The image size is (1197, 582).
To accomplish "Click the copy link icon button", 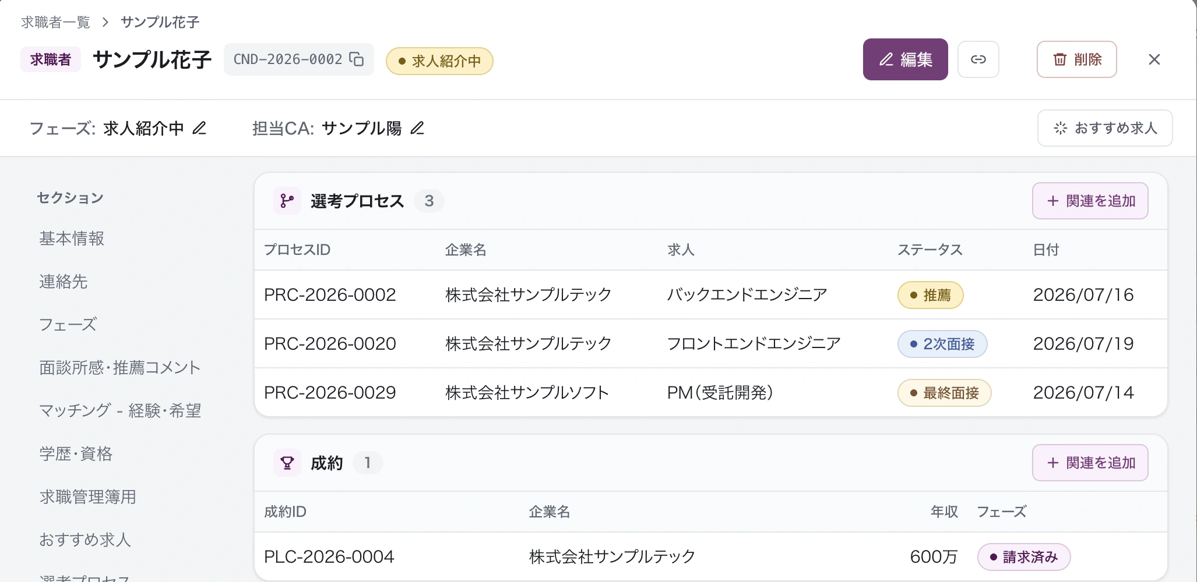I will coord(978,59).
